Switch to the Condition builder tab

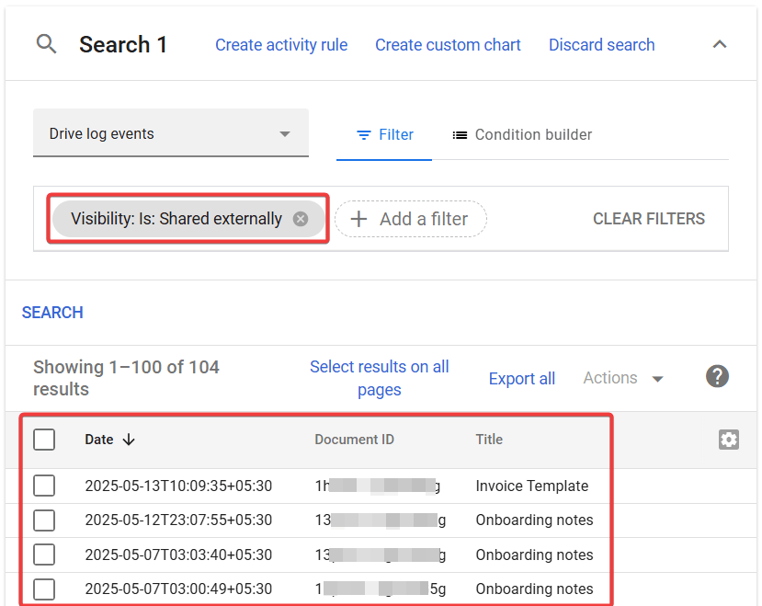coord(522,134)
